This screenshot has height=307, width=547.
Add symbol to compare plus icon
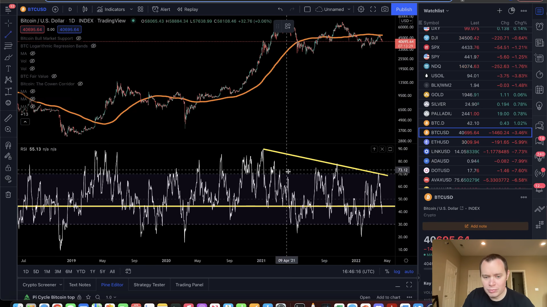[55, 9]
